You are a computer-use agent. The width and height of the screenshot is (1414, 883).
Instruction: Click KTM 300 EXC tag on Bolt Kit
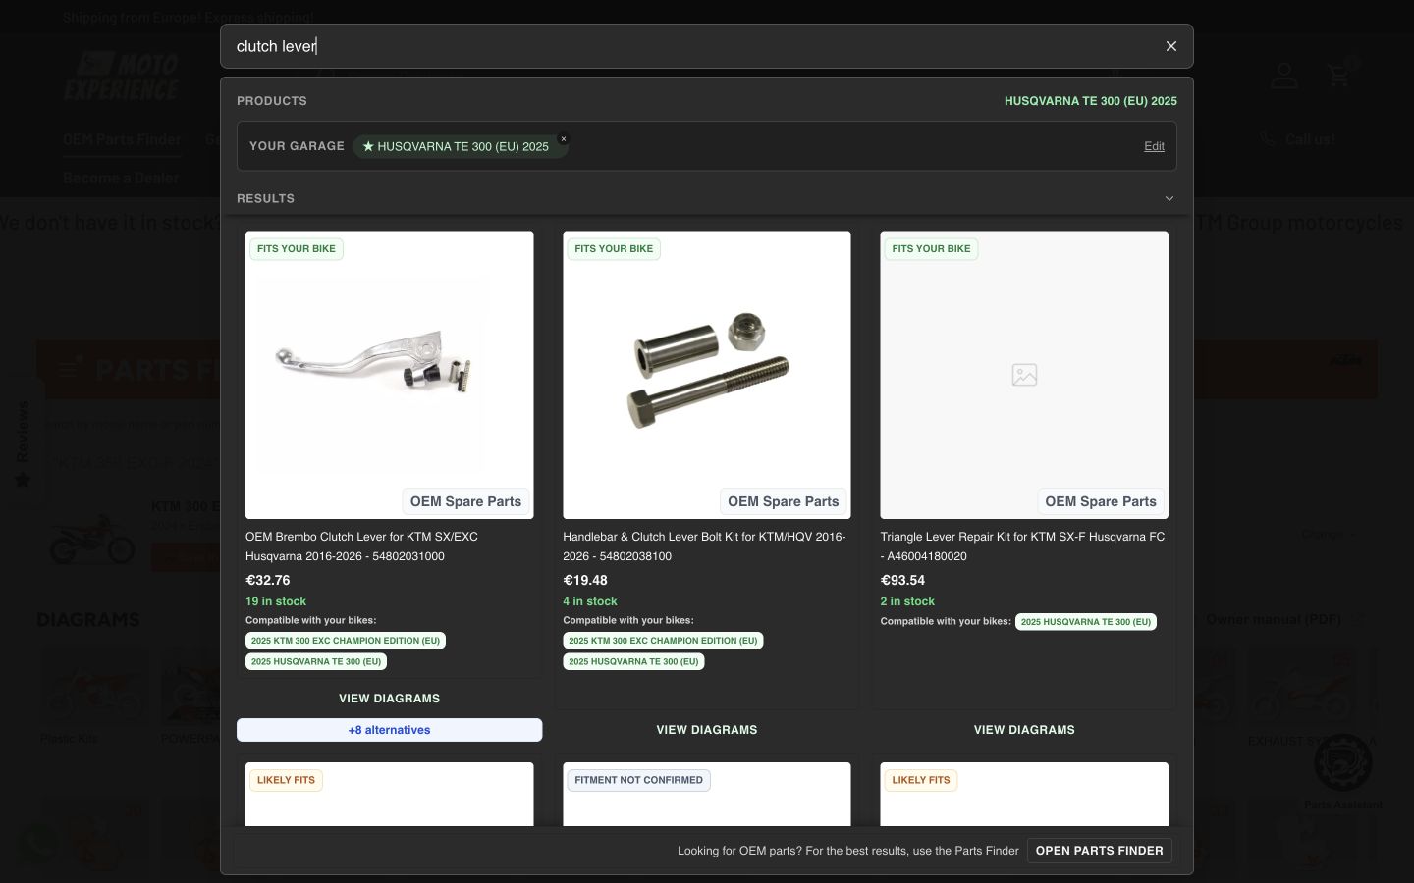663,641
